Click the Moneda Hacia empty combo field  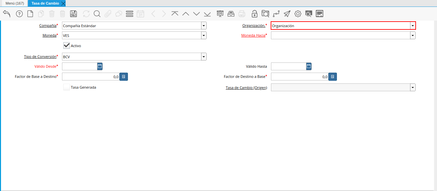341,35
